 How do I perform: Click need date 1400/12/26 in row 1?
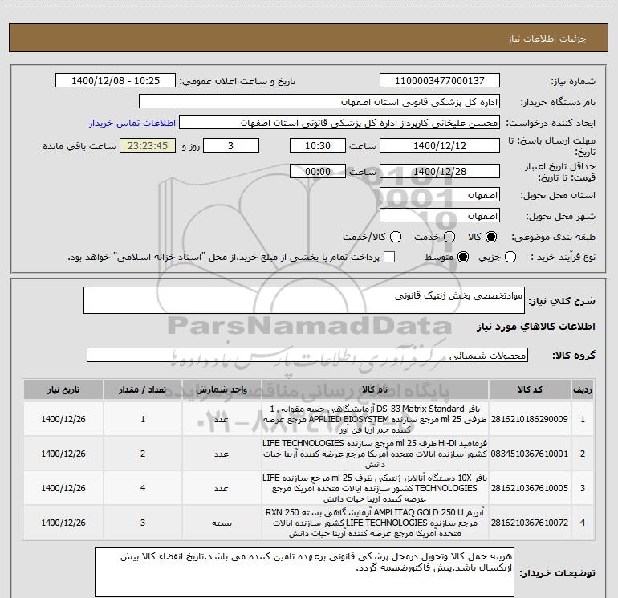click(x=63, y=419)
